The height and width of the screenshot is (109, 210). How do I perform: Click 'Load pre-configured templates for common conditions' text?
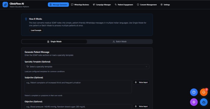point(45,72)
